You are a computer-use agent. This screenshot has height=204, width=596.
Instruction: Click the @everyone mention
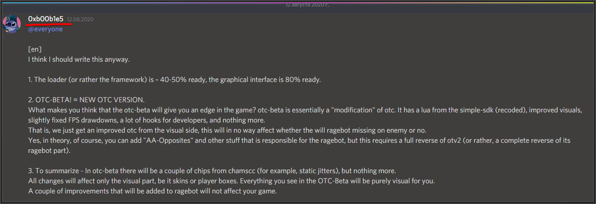tap(45, 29)
